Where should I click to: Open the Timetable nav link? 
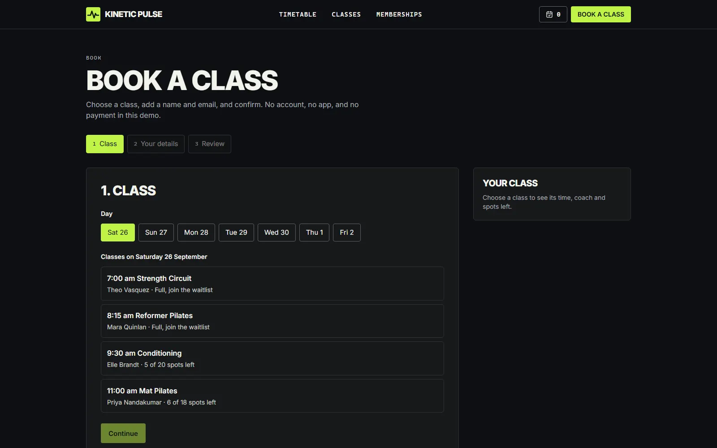tap(298, 14)
